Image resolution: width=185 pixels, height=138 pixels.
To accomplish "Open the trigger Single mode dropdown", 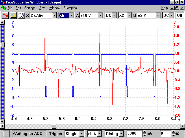I will (82, 134).
